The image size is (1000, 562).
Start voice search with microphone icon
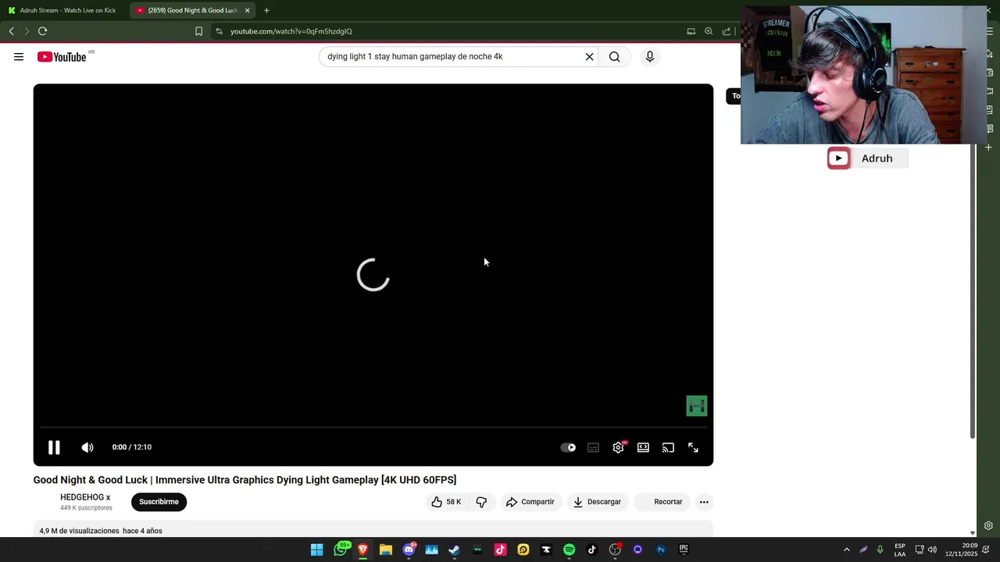coord(650,57)
